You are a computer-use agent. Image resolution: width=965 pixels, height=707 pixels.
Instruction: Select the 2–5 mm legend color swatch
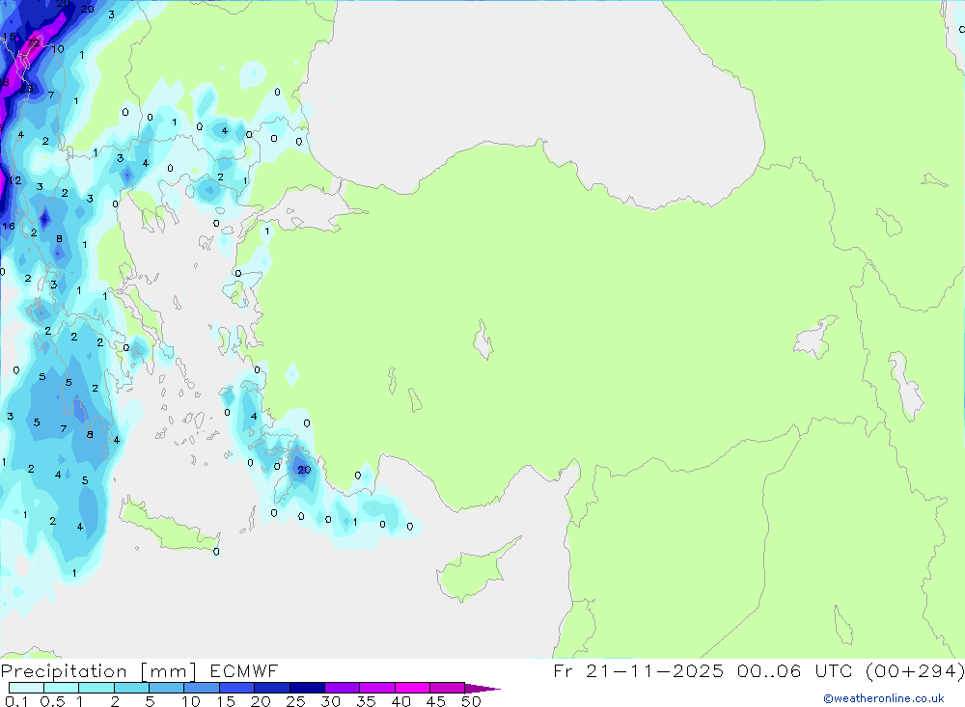click(x=131, y=688)
